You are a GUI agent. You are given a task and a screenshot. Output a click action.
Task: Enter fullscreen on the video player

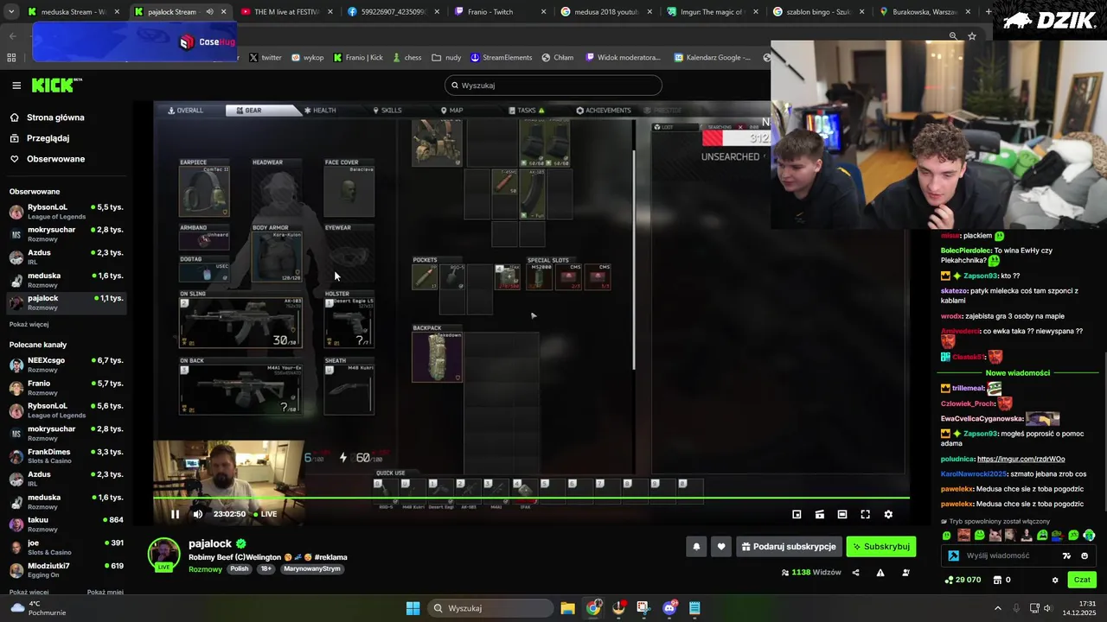tap(865, 514)
